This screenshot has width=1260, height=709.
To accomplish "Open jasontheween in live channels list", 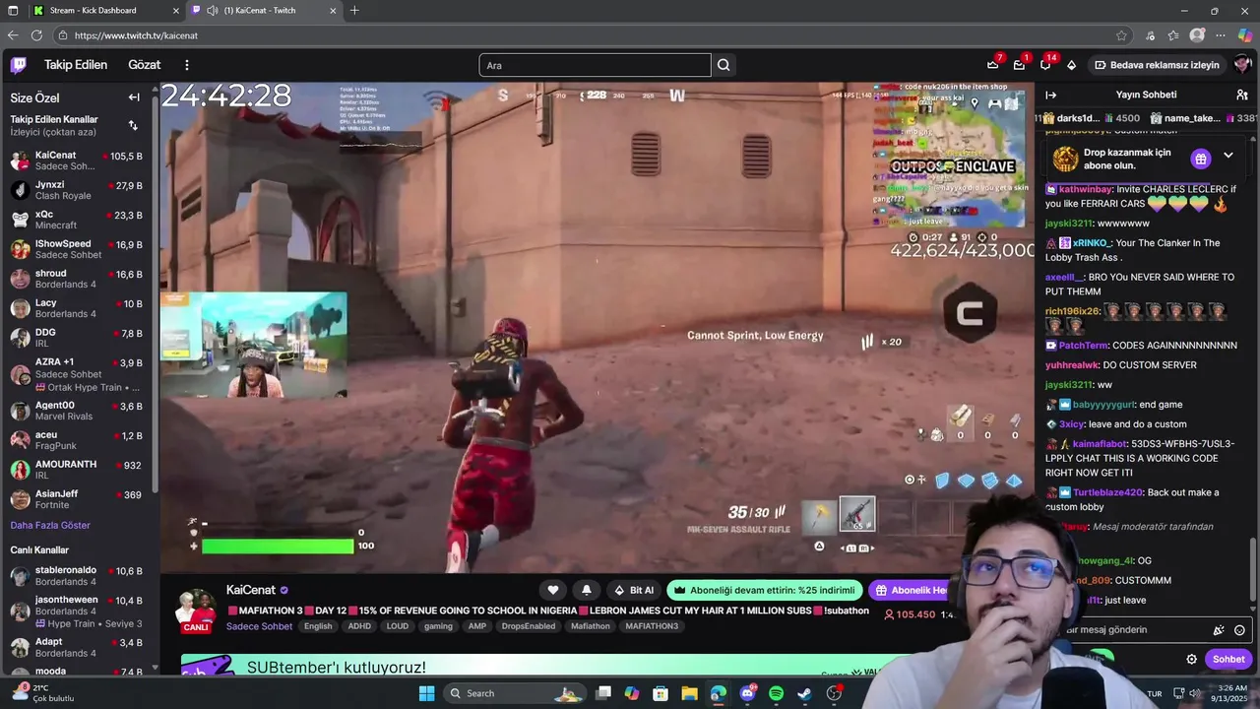I will [79, 611].
